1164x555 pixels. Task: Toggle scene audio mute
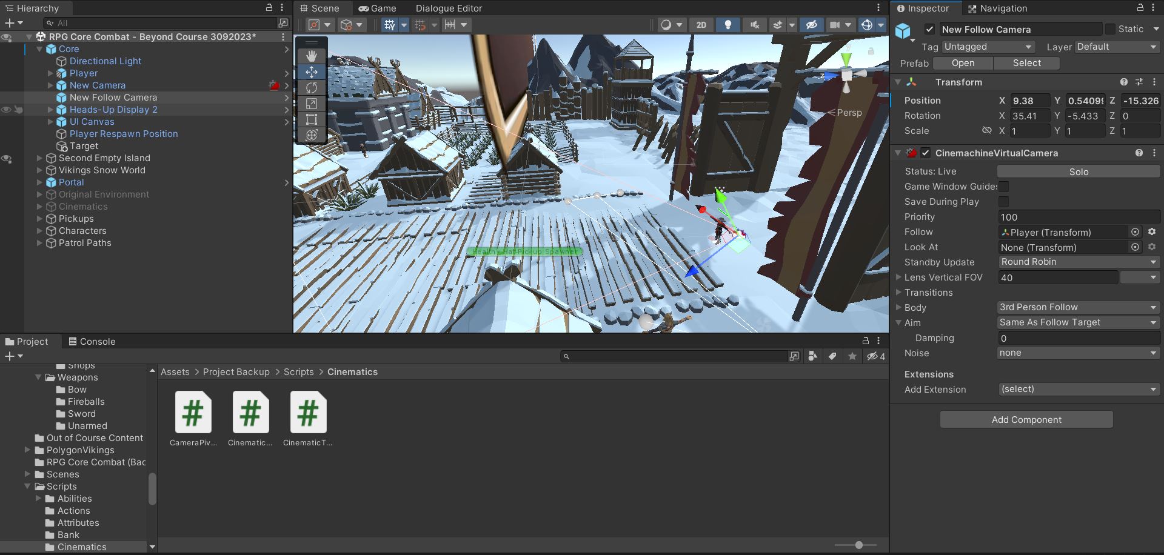point(755,25)
